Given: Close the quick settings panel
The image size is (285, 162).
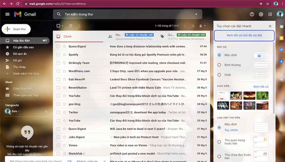Looking at the screenshot, I should [270, 26].
